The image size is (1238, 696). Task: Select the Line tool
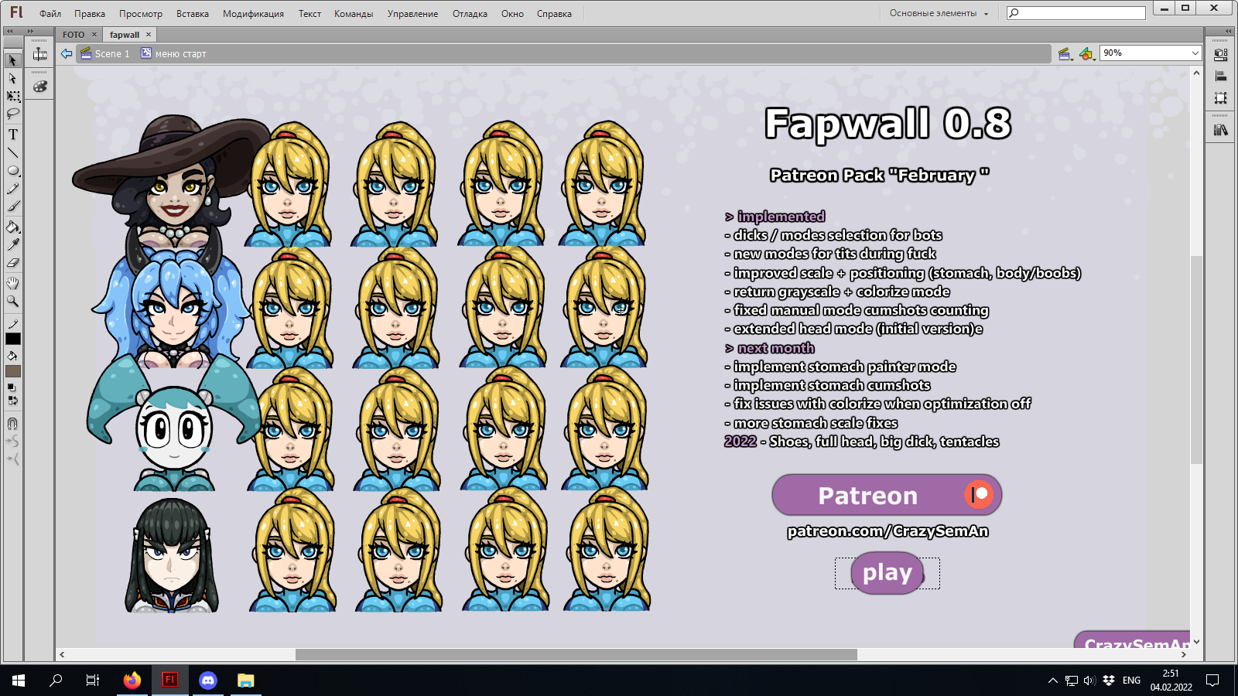pyautogui.click(x=13, y=153)
